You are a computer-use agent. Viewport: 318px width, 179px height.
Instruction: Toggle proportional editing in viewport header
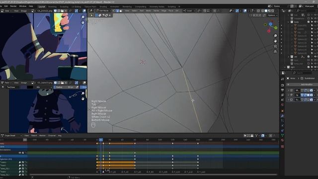coord(215,11)
